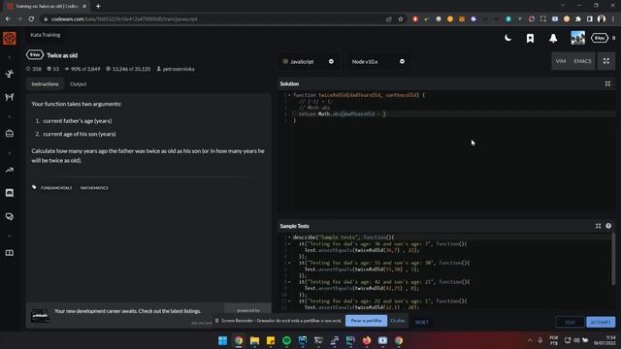Open the Codewars logo home link

coord(9,38)
